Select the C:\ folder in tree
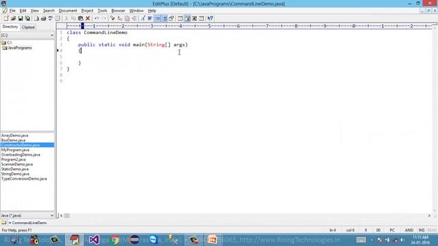 tap(9, 42)
